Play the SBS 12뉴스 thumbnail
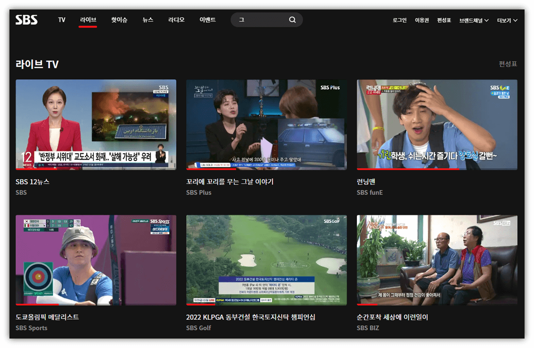 pyautogui.click(x=96, y=124)
